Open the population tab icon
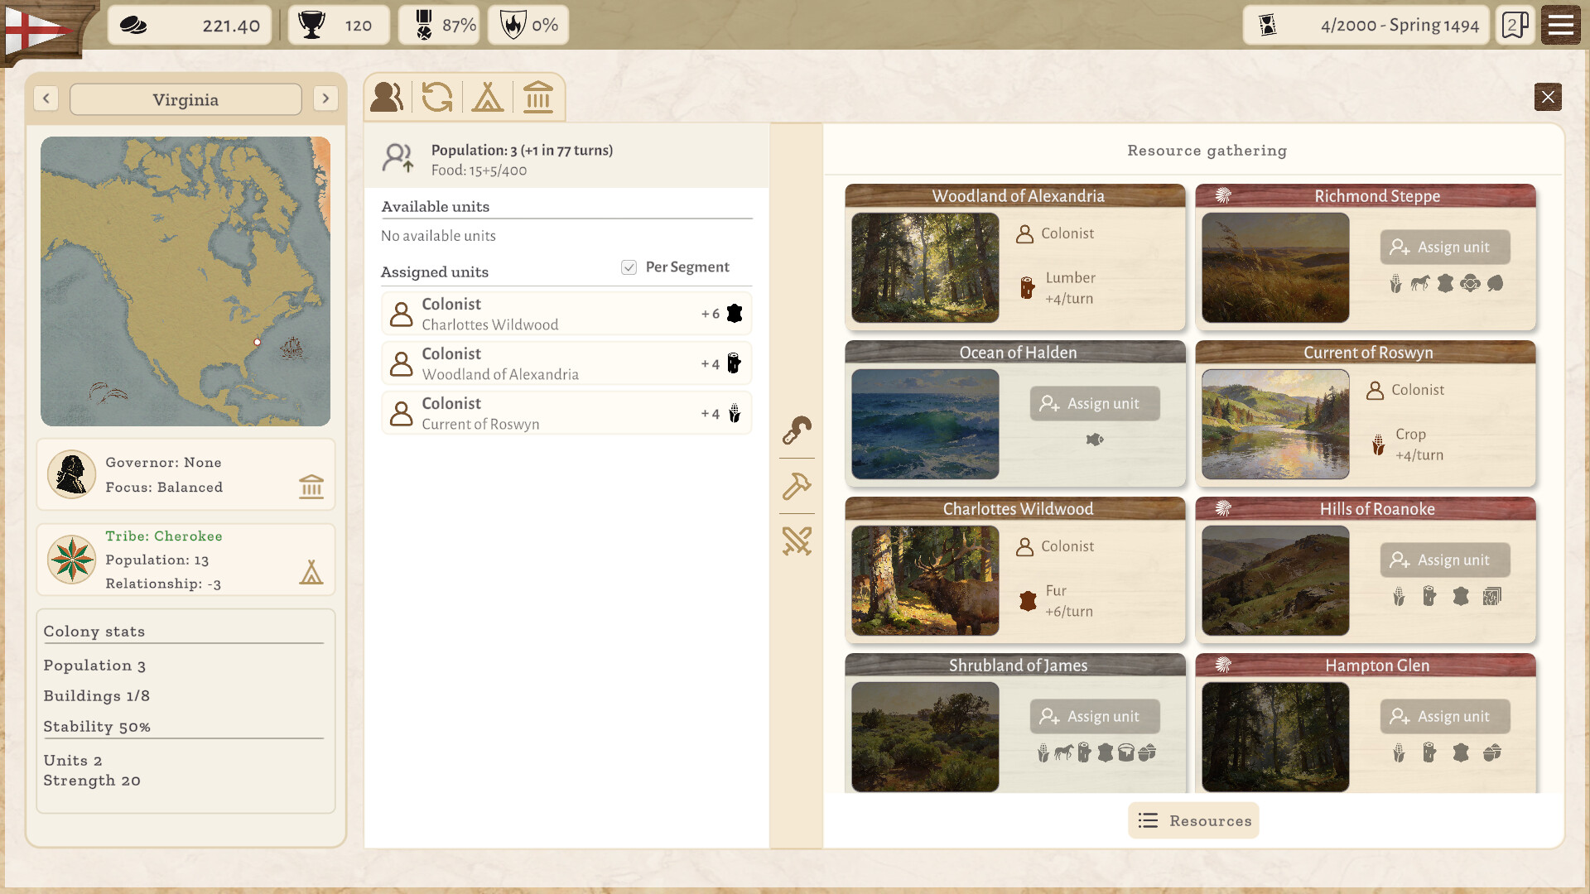This screenshot has width=1590, height=894. [387, 97]
